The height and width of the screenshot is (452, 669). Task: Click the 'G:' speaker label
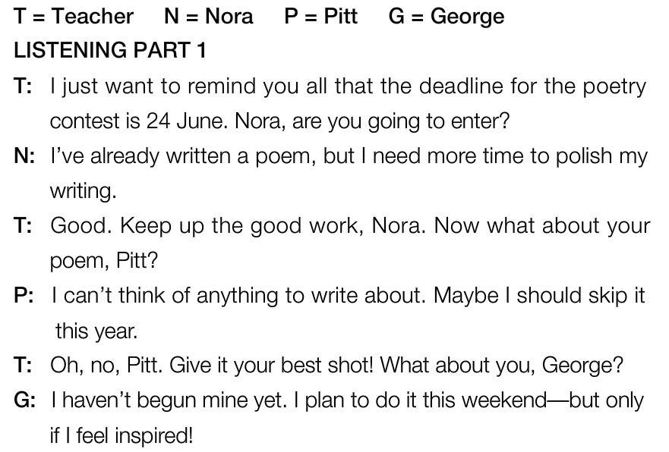(25, 400)
